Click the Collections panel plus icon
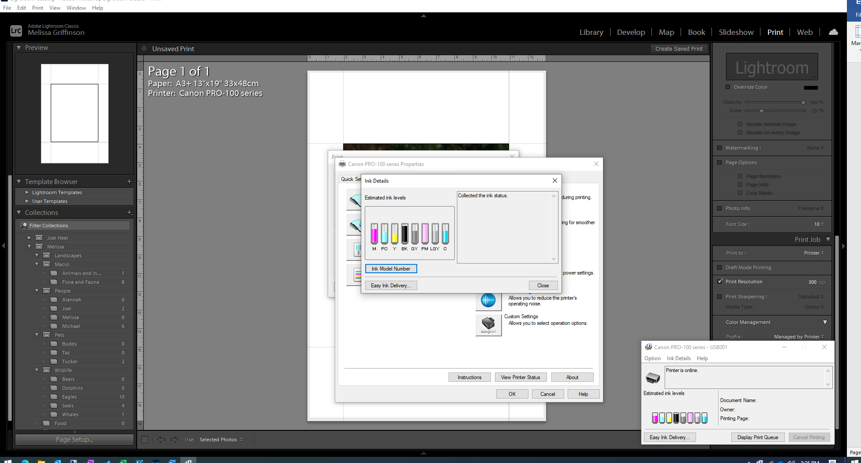Viewport: 861px width, 463px height. coord(129,212)
